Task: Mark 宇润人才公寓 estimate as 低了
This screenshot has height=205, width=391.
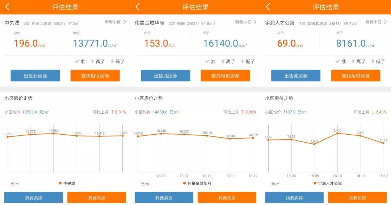Action: pos(378,61)
